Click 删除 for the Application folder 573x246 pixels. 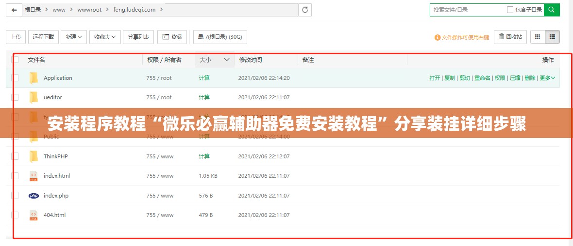coord(530,78)
